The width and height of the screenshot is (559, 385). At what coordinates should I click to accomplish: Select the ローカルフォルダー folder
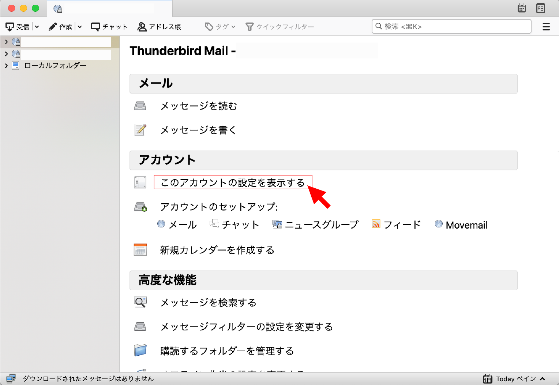click(55, 66)
